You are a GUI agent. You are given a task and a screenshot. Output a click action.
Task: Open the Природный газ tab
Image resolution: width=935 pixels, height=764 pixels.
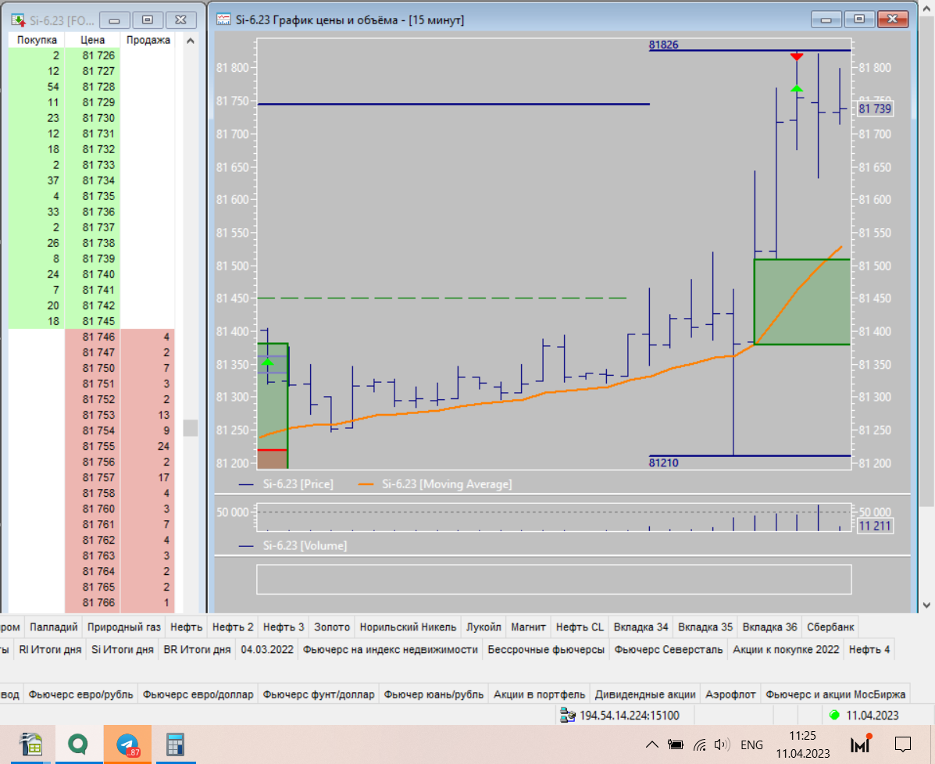tap(124, 627)
